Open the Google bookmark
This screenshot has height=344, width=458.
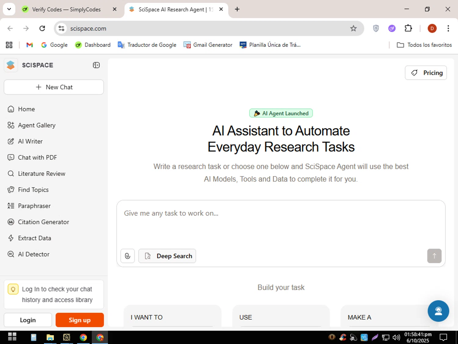point(54,45)
